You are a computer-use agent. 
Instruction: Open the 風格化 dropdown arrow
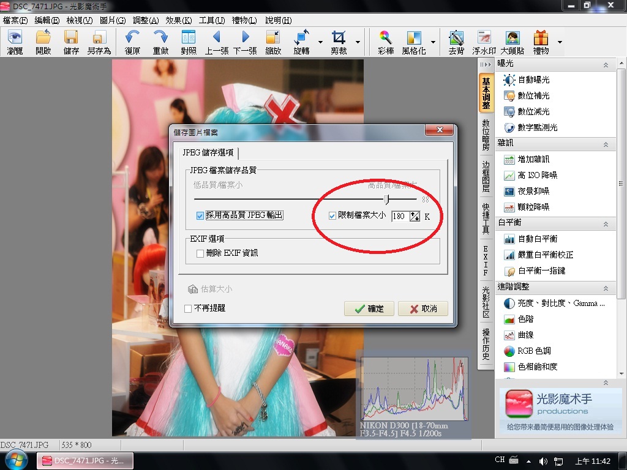(433, 43)
